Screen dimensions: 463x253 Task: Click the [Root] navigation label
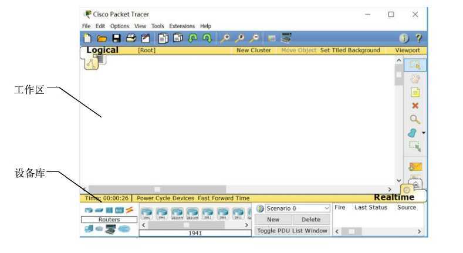pyautogui.click(x=147, y=50)
